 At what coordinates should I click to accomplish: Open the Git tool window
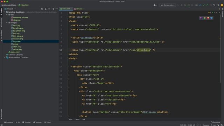point(17,122)
